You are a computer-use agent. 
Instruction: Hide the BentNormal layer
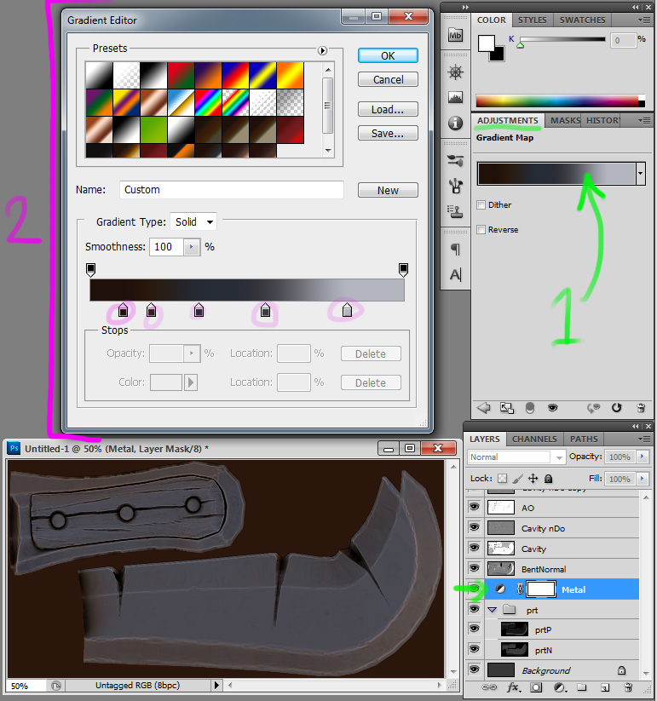coord(474,568)
